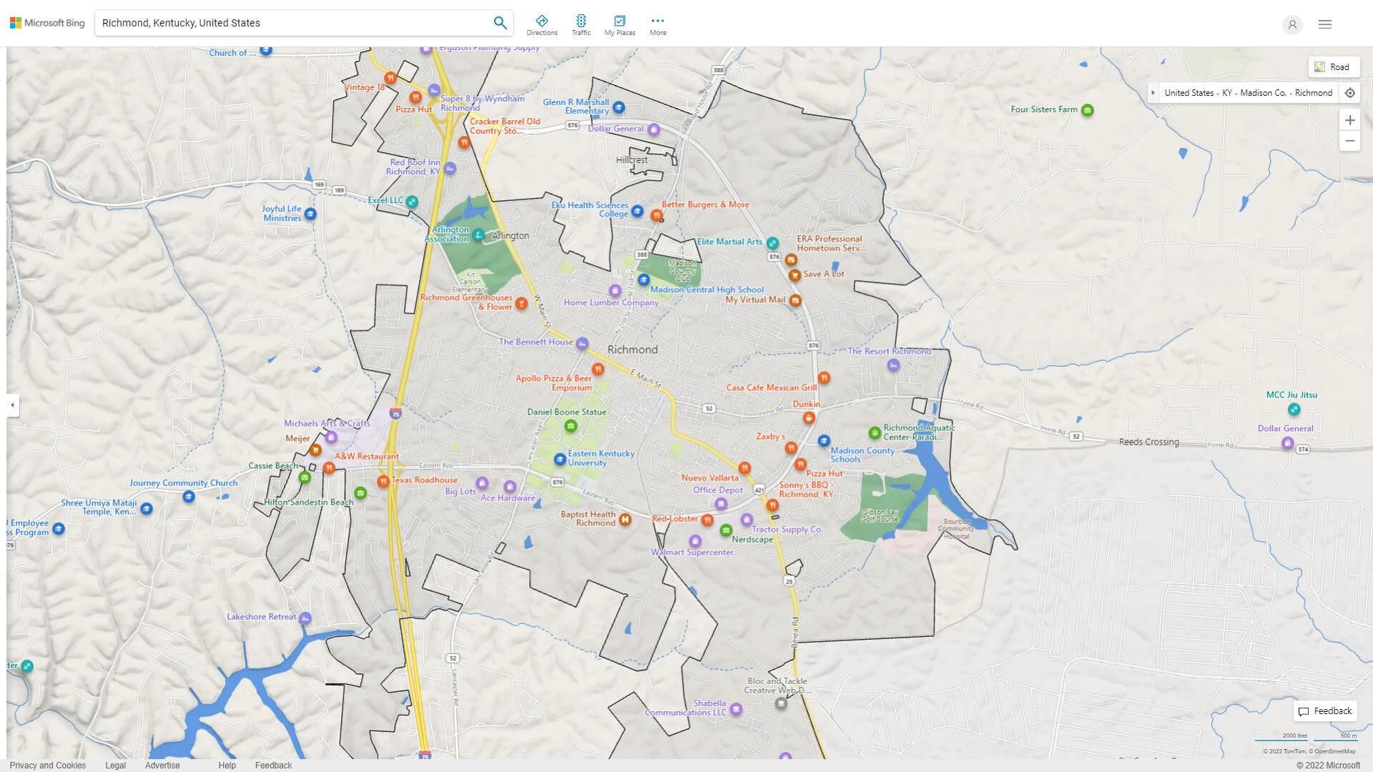Open My Places
The image size is (1373, 772).
(x=619, y=25)
